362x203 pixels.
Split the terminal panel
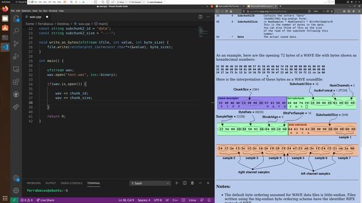tap(185, 183)
